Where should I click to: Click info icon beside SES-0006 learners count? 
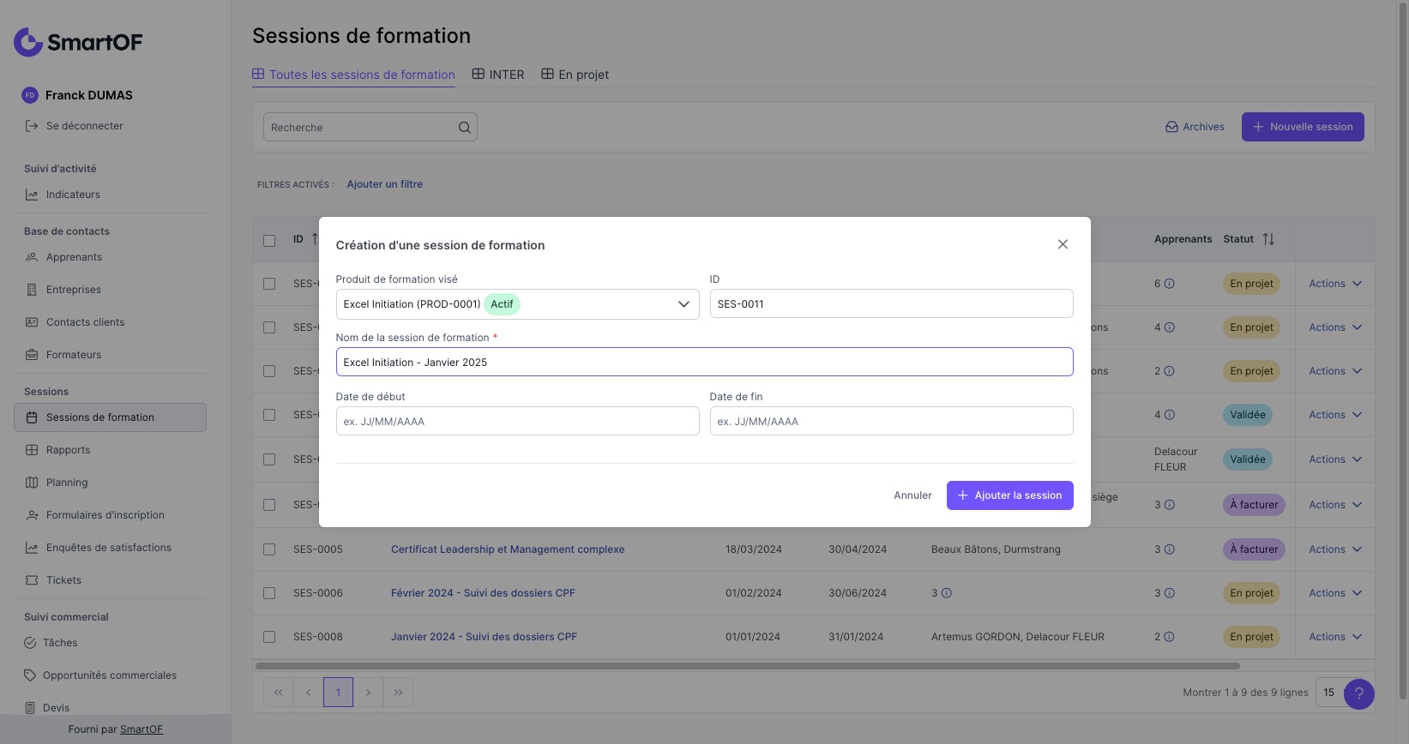[x=1170, y=593]
